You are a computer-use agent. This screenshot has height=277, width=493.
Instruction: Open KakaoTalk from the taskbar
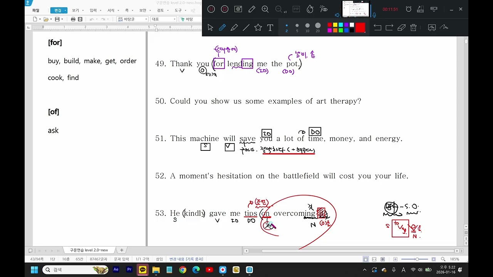pyautogui.click(x=143, y=270)
